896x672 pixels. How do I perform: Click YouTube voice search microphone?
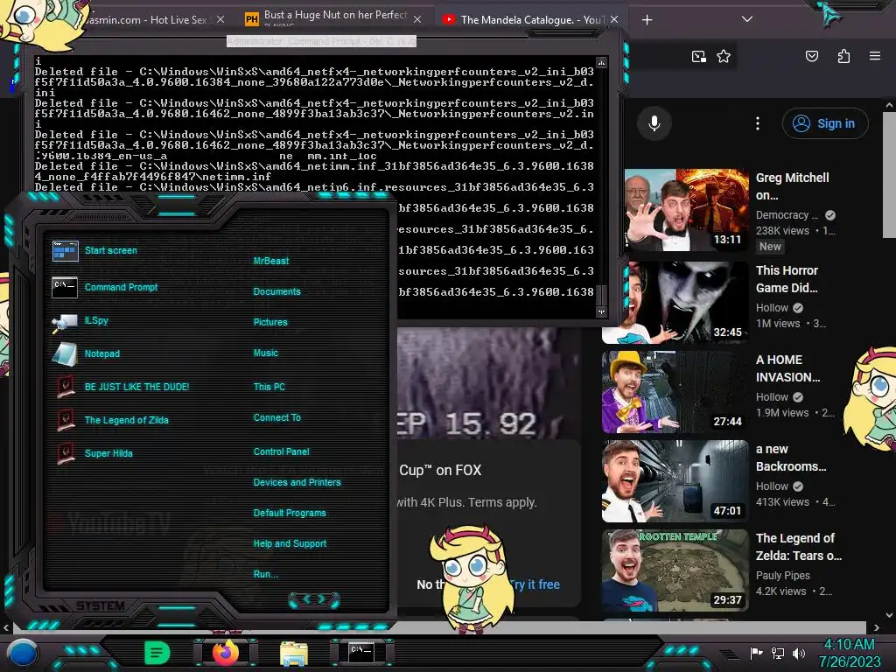tap(654, 123)
